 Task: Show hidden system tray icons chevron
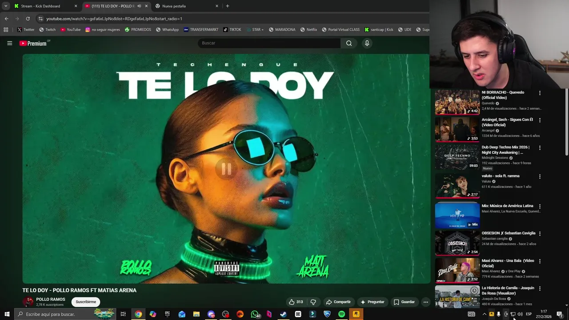pos(484,314)
